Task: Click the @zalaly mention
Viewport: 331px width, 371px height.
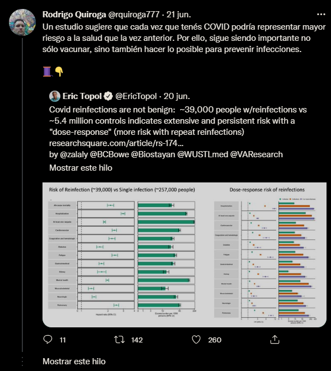Action: pyautogui.click(x=74, y=154)
